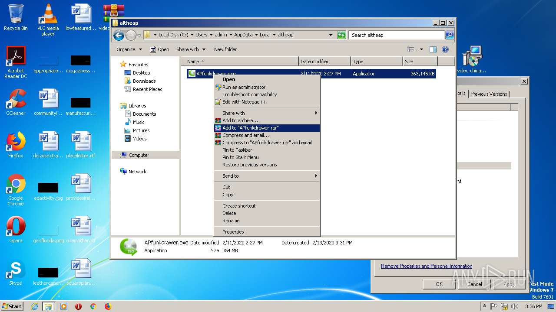
Task: Choose Compress and email...
Action: (x=267, y=135)
